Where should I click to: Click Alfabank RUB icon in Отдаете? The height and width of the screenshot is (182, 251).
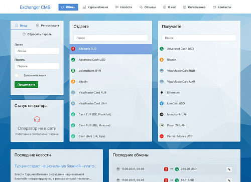coord(73,49)
